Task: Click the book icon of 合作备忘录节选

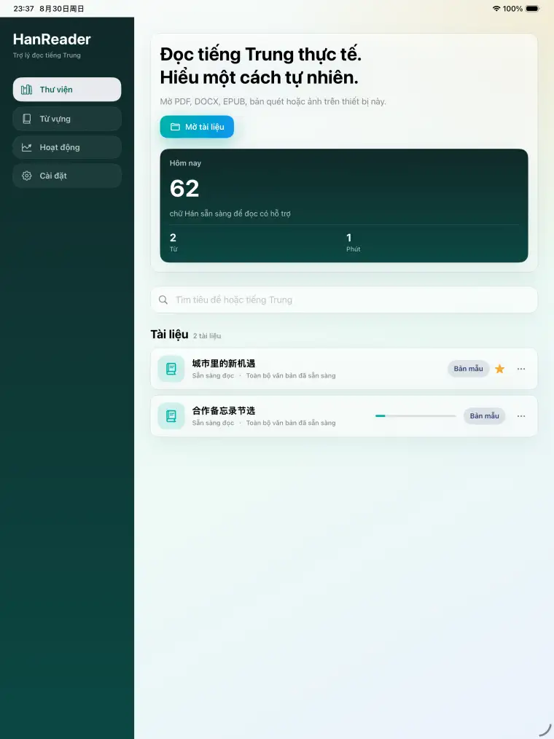Action: 171,415
